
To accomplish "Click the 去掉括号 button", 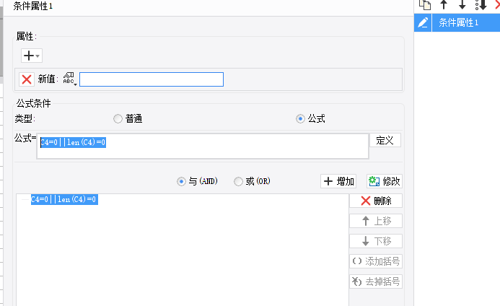I will pos(376,281).
